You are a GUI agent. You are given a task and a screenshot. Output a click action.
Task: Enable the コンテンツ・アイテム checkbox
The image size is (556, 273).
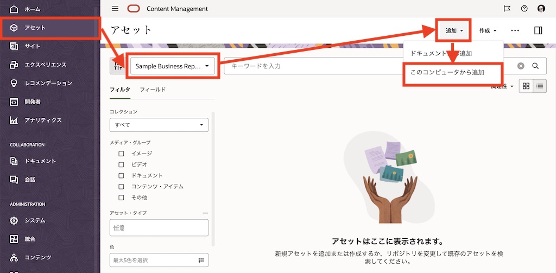[122, 187]
